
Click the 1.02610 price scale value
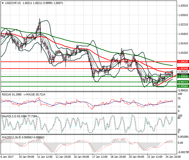tap(183, 15)
